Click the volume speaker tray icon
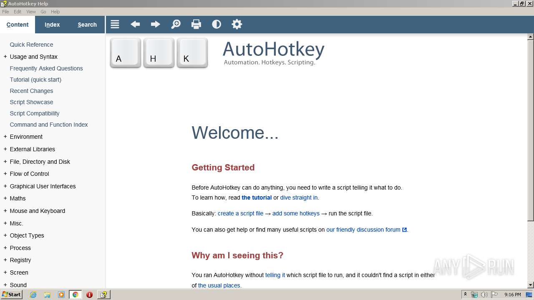Image resolution: width=534 pixels, height=300 pixels. click(x=484, y=295)
